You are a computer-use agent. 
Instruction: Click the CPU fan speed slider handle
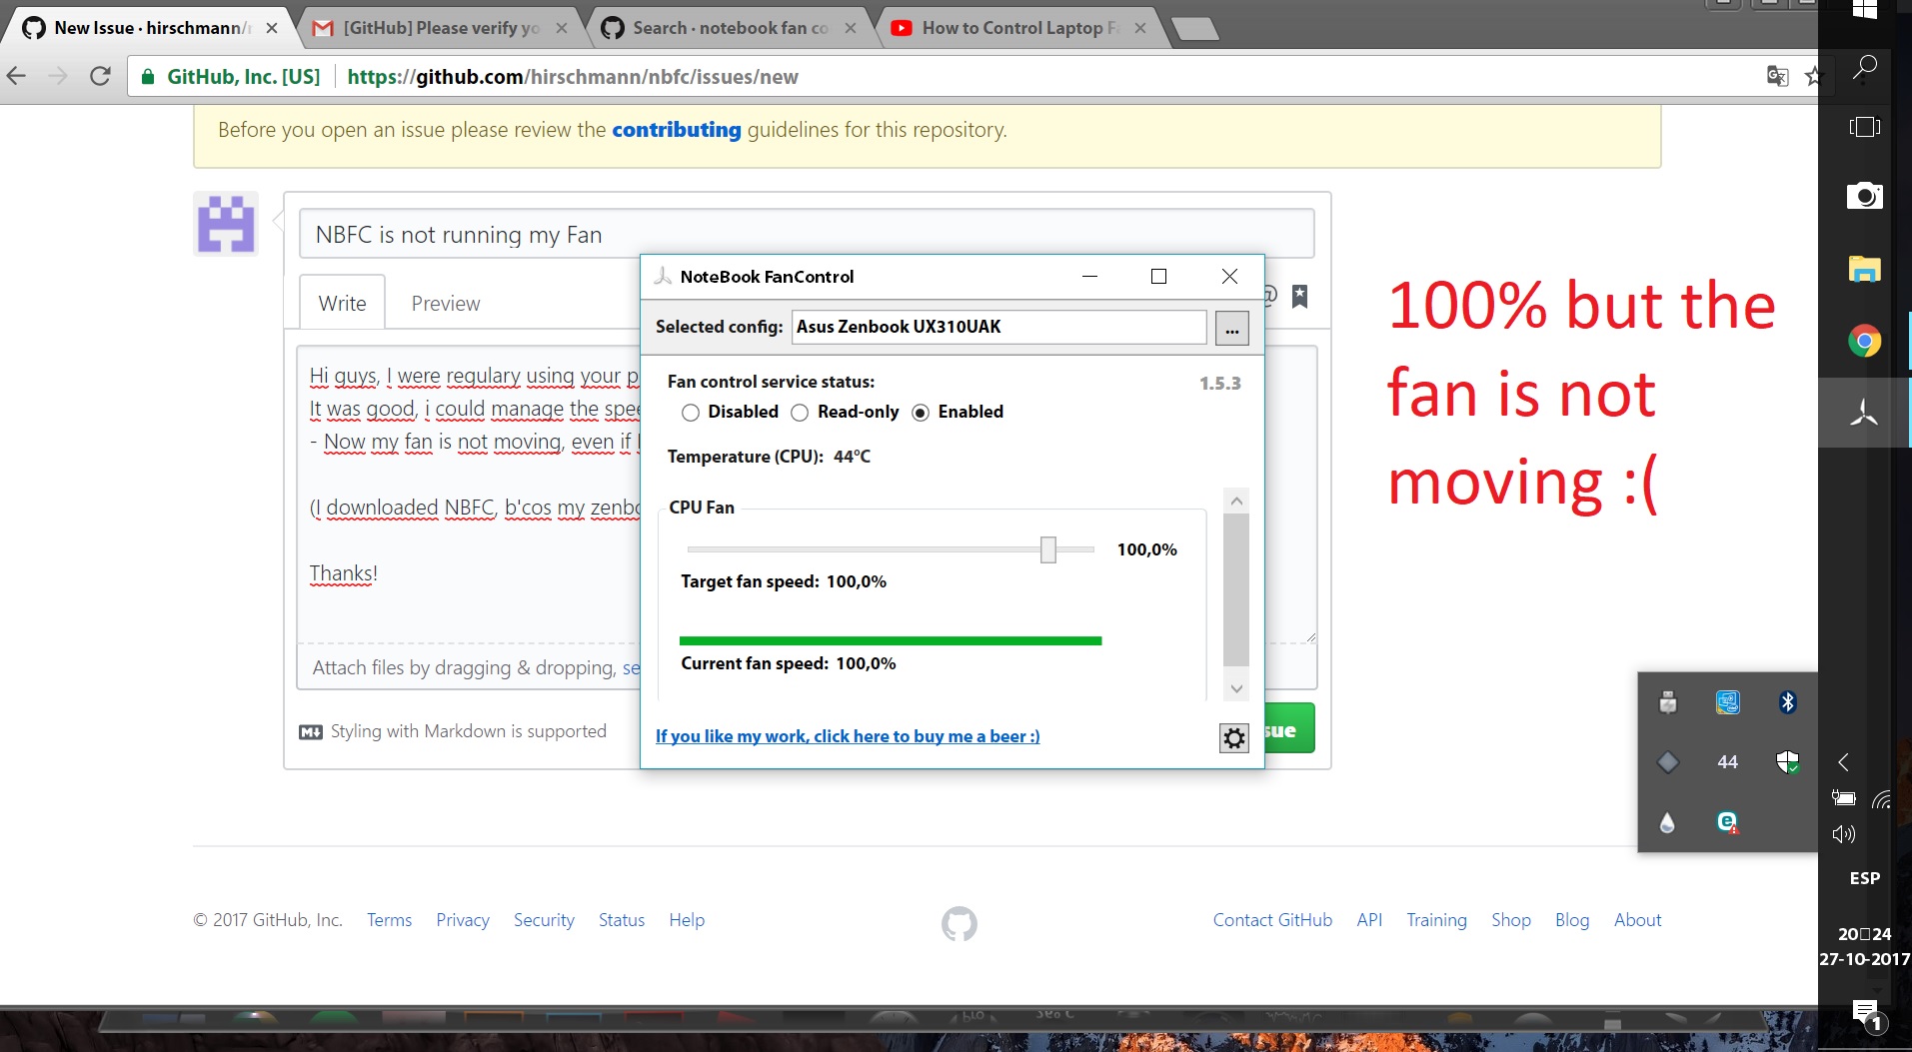pyautogui.click(x=1047, y=549)
